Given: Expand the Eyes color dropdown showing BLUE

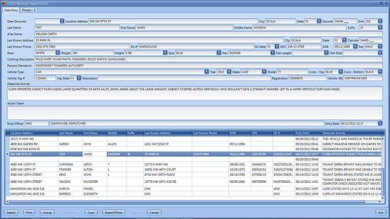Looking at the screenshot, I should pyautogui.click(x=219, y=53).
